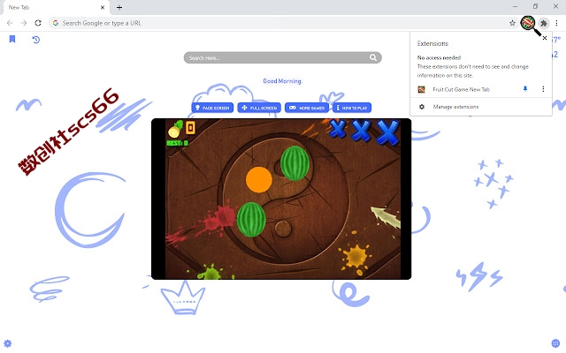Open the More Games button
Image resolution: width=566 pixels, height=353 pixels.
click(307, 108)
